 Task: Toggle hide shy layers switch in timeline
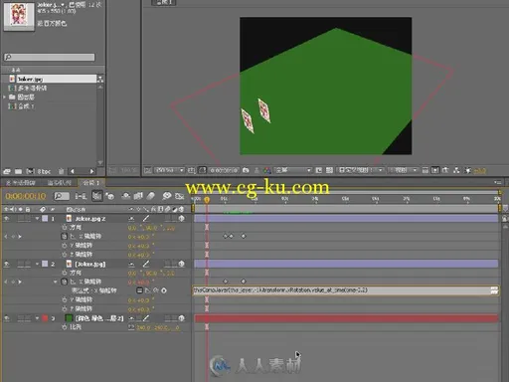click(x=126, y=196)
